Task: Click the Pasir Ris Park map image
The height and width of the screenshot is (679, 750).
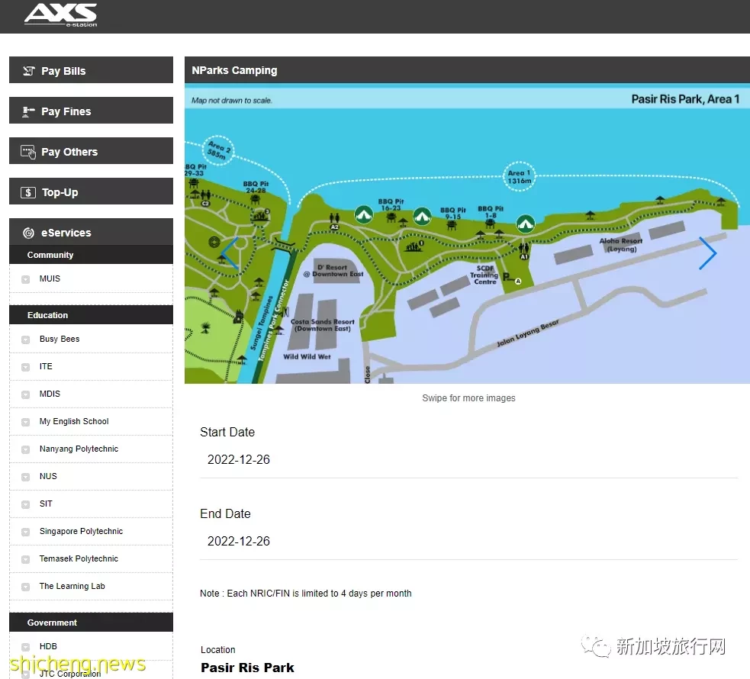Action: click(x=467, y=233)
